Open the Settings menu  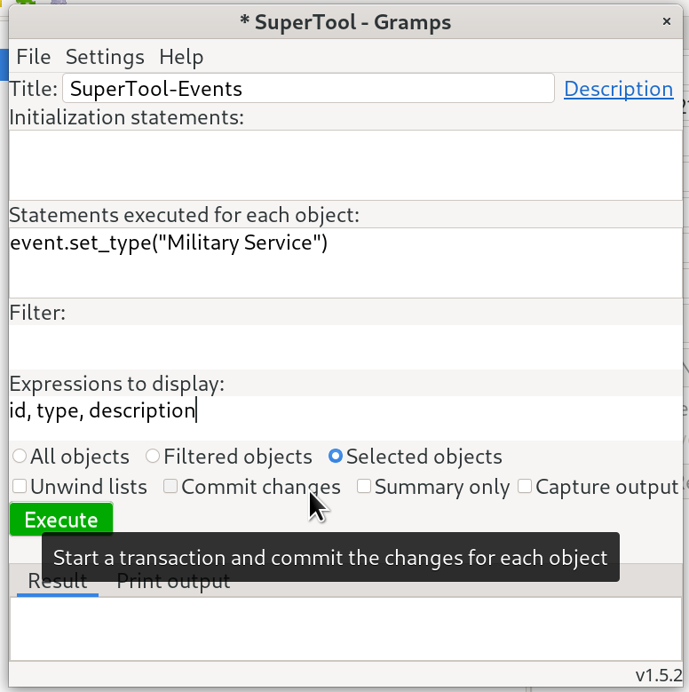pos(105,57)
